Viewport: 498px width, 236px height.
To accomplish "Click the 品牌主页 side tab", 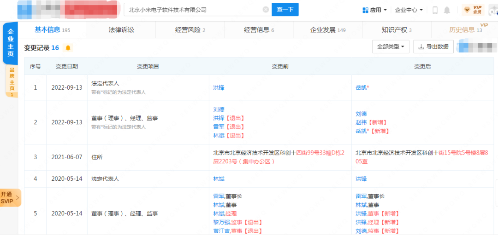I will click(x=12, y=81).
